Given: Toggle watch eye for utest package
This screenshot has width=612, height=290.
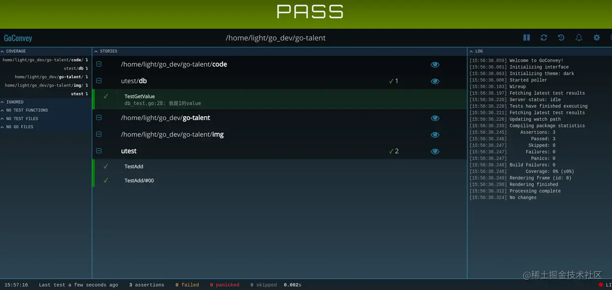Looking at the screenshot, I should point(435,152).
